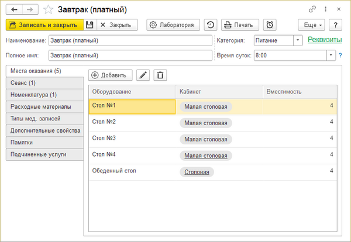Select the Обеденный стол cell
The width and height of the screenshot is (351, 242).
[132, 172]
